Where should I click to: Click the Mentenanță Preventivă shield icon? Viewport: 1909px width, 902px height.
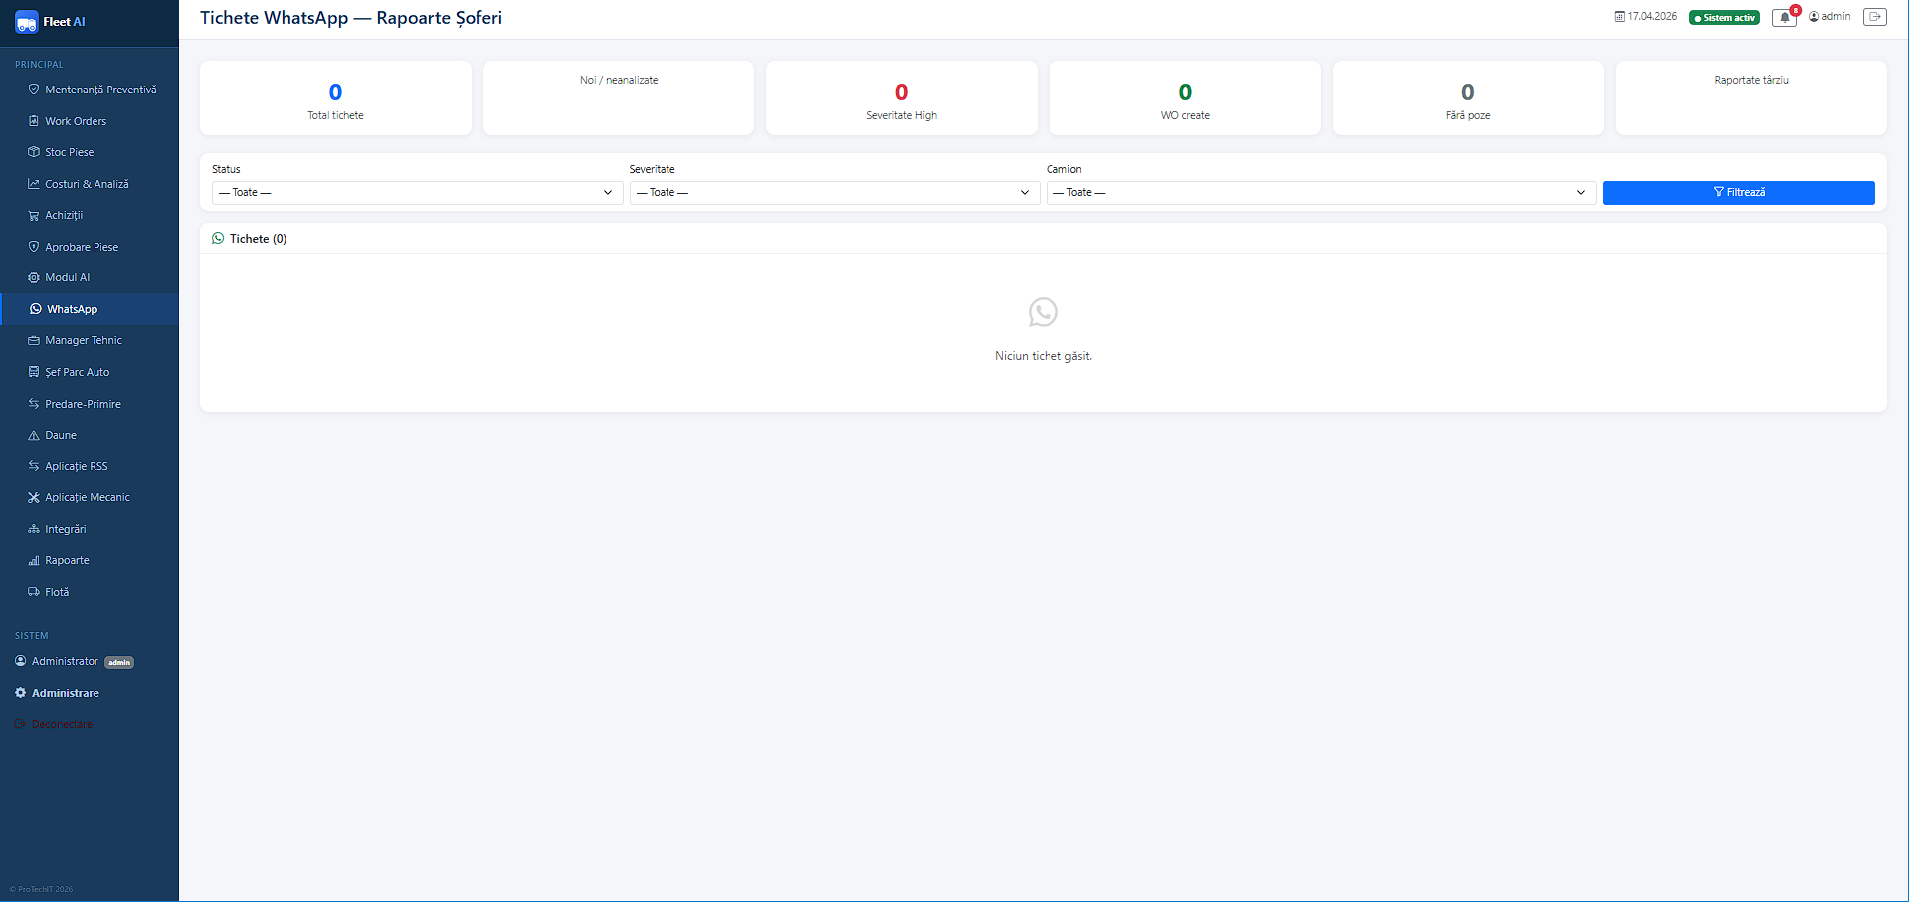tap(34, 90)
